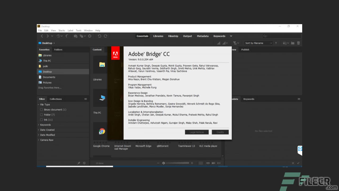The height and width of the screenshot is (191, 339).
Task: Switch to thumbnail view with details icon
Action: 213,163
